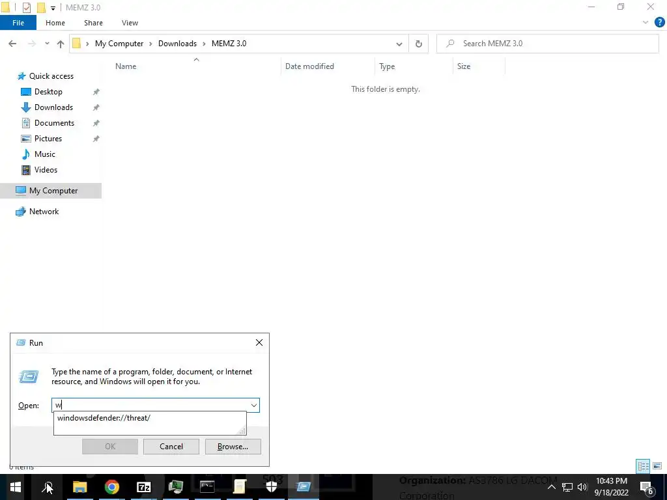Switch to the Share ribbon tab
This screenshot has width=667, height=500.
coord(93,23)
